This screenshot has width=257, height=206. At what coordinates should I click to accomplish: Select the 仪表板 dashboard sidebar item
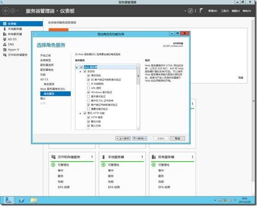click(x=21, y=24)
